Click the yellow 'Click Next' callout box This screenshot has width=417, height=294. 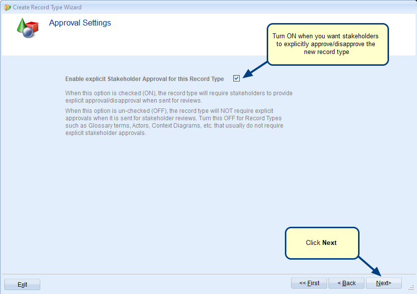(322, 243)
